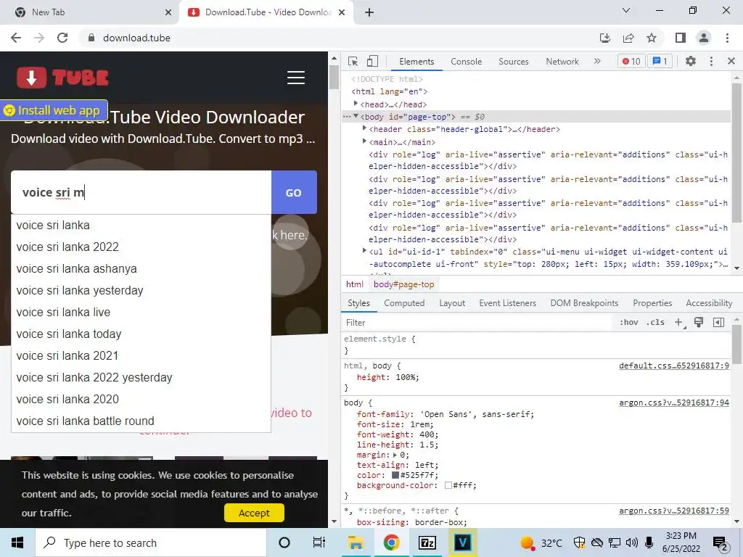
Task: Open the Chrome profile avatar
Action: [x=704, y=38]
